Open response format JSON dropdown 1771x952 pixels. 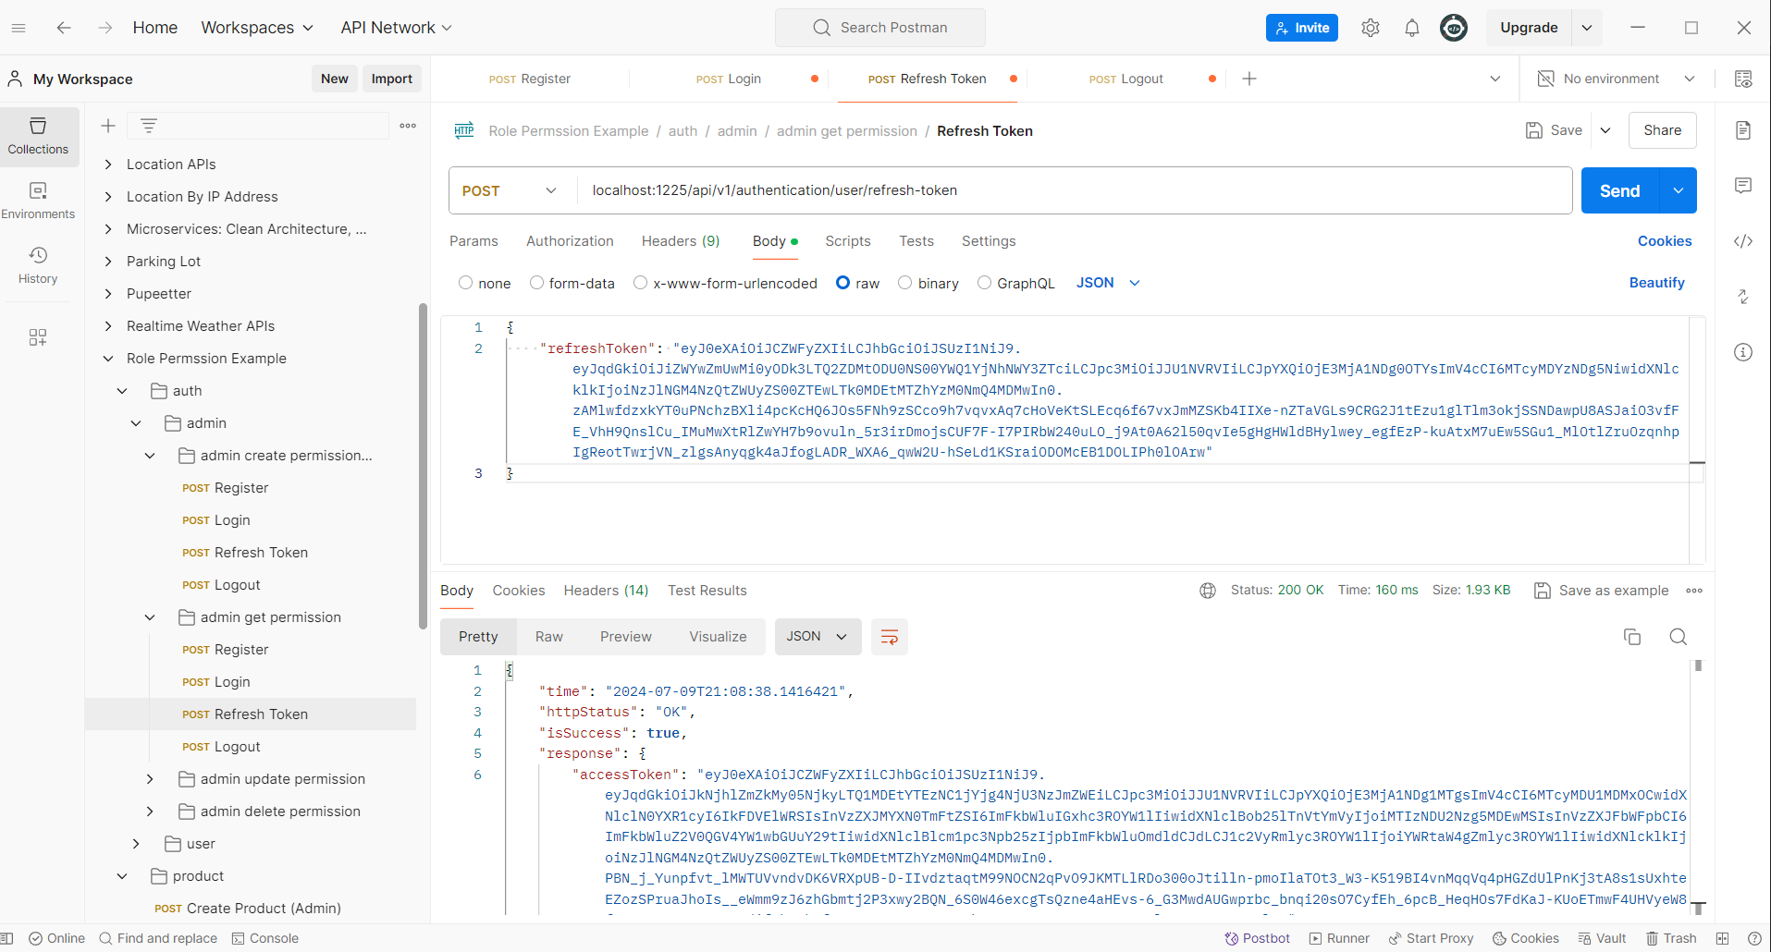(x=818, y=637)
